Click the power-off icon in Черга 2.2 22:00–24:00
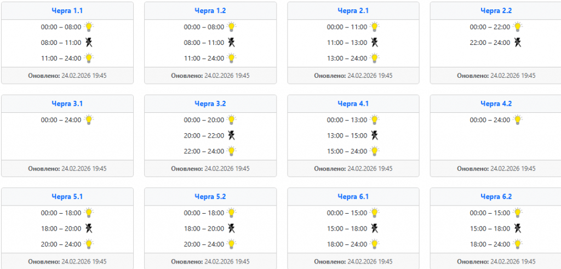The height and width of the screenshot is (269, 561). pyautogui.click(x=518, y=42)
